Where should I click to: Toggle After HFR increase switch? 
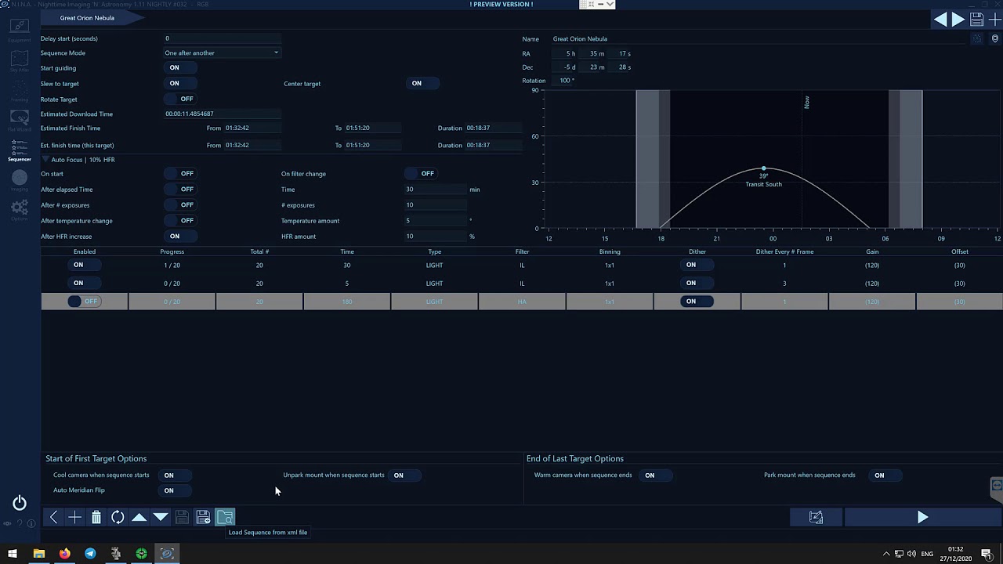point(179,236)
